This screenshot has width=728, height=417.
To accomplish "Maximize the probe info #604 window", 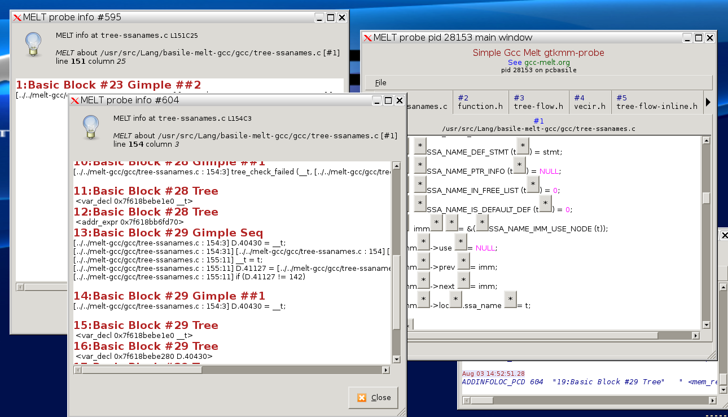I will 388,100.
